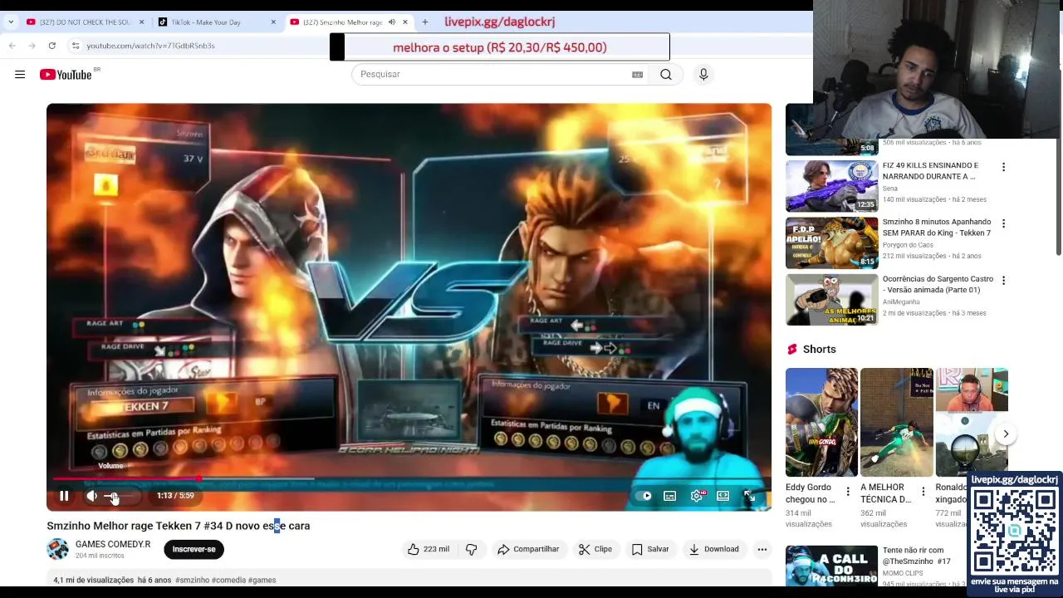Click the #comedia hashtag
Image resolution: width=1063 pixels, height=598 pixels.
click(228, 580)
